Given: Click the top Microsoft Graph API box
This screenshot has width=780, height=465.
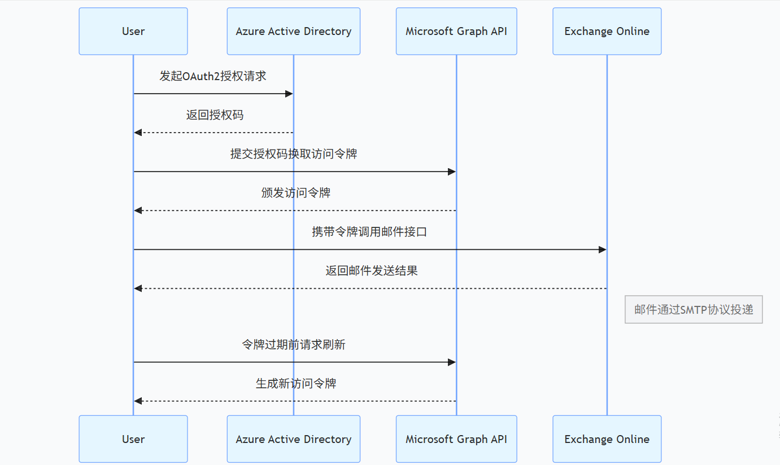Looking at the screenshot, I should click(x=456, y=31).
